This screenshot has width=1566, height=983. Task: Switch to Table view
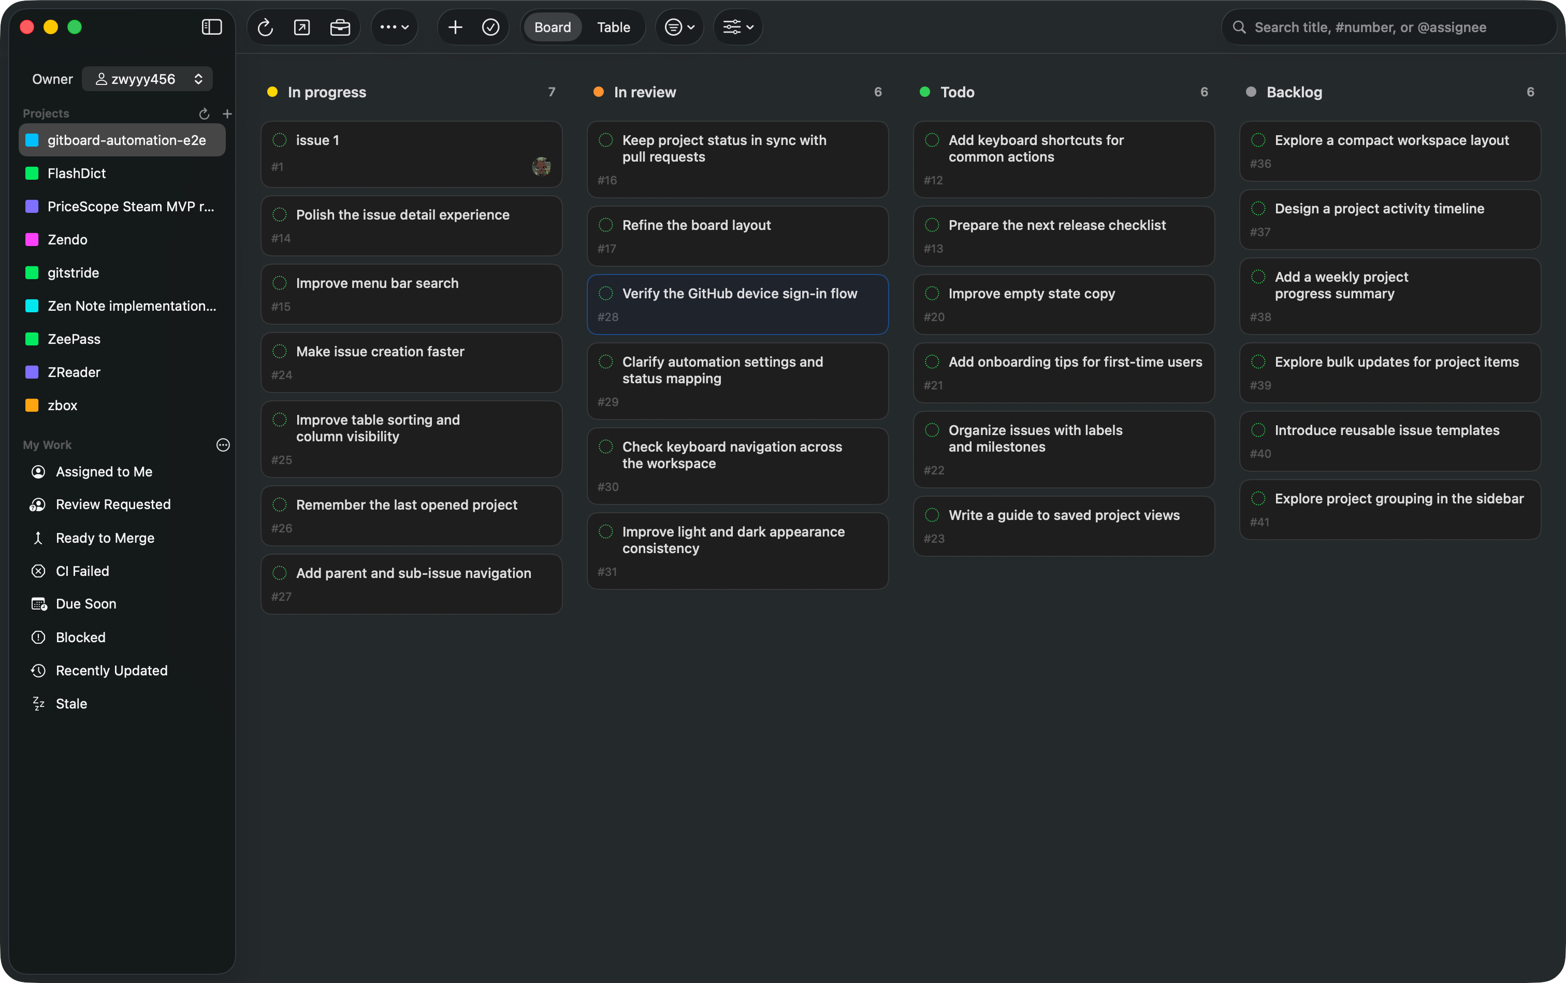614,27
